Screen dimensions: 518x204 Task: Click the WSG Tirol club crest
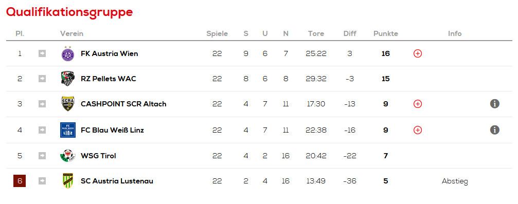tap(68, 156)
